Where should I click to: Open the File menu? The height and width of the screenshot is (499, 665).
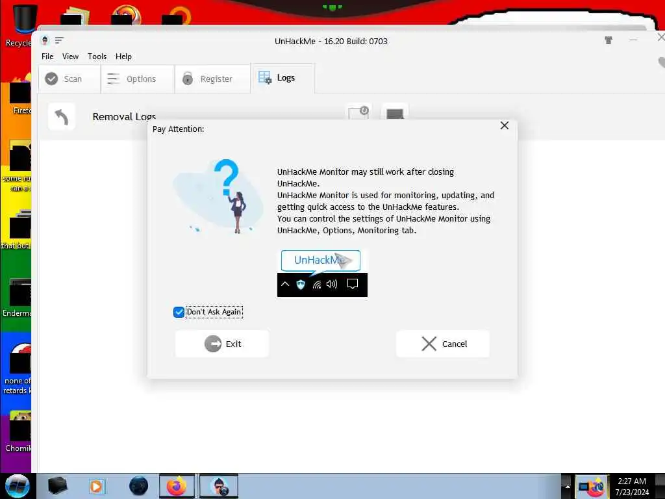[x=47, y=57]
